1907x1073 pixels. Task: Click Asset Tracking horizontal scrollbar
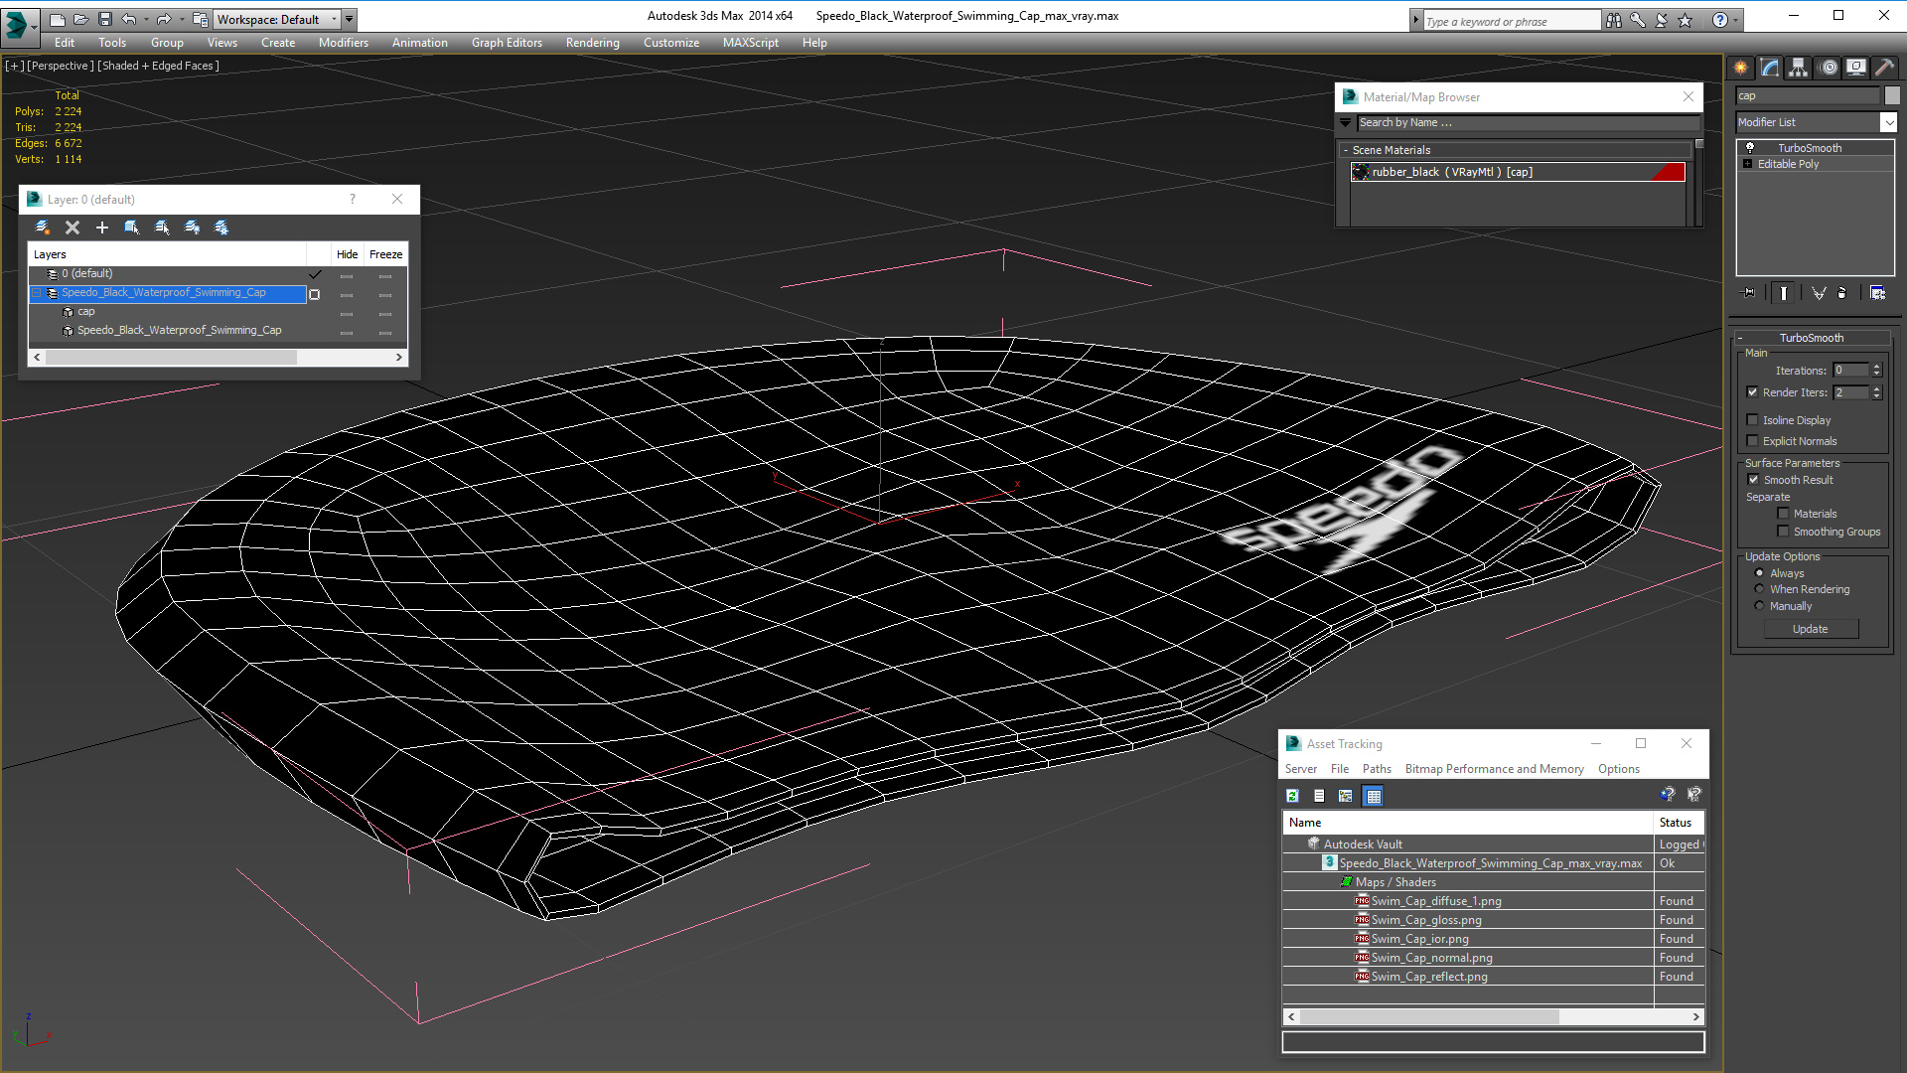click(1493, 1016)
